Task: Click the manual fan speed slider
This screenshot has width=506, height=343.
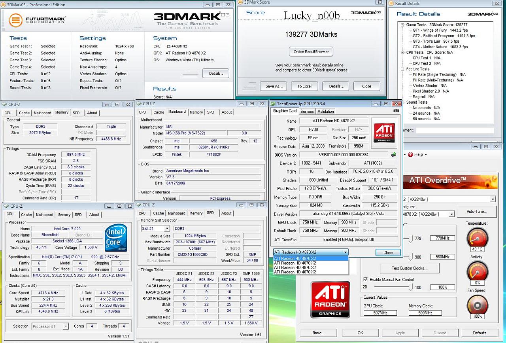Action: [411, 287]
